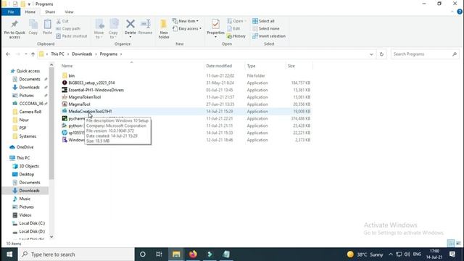Create a New folder
This screenshot has height=261, width=464.
tap(164, 29)
